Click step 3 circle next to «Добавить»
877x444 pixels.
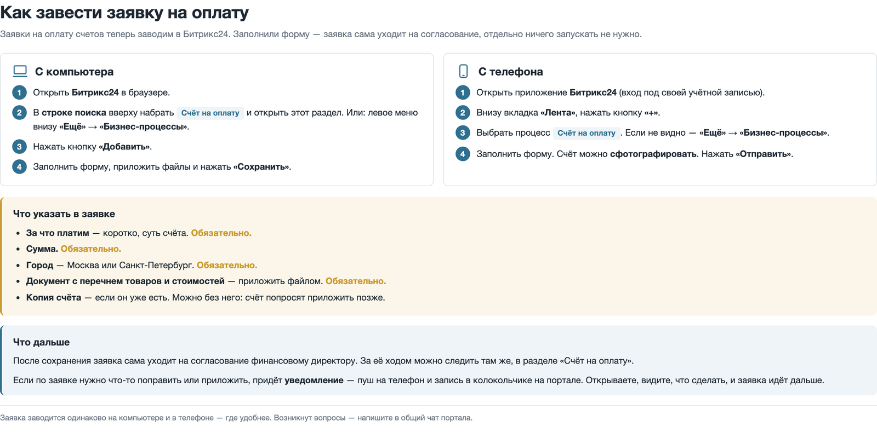pyautogui.click(x=19, y=147)
